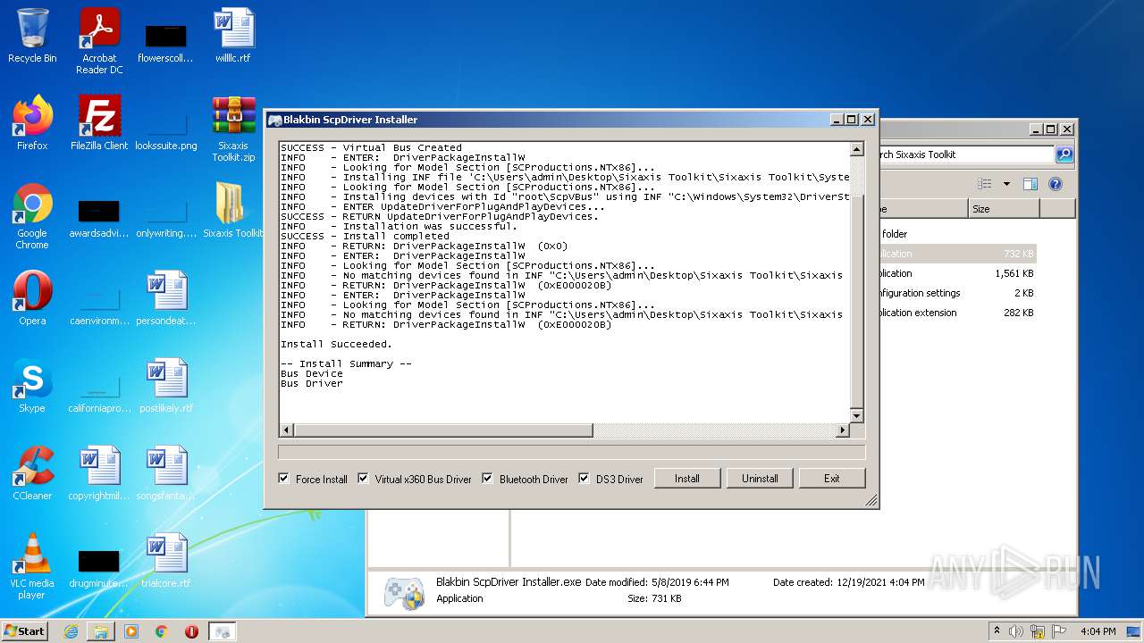Image resolution: width=1144 pixels, height=643 pixels.
Task: Click the install progress bar
Action: (572, 453)
